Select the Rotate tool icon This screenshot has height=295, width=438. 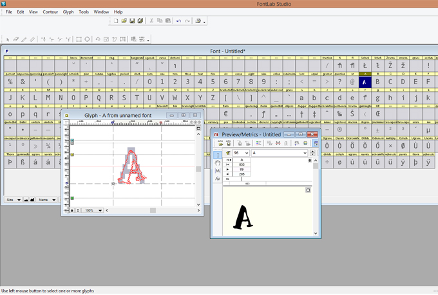pyautogui.click(x=98, y=39)
